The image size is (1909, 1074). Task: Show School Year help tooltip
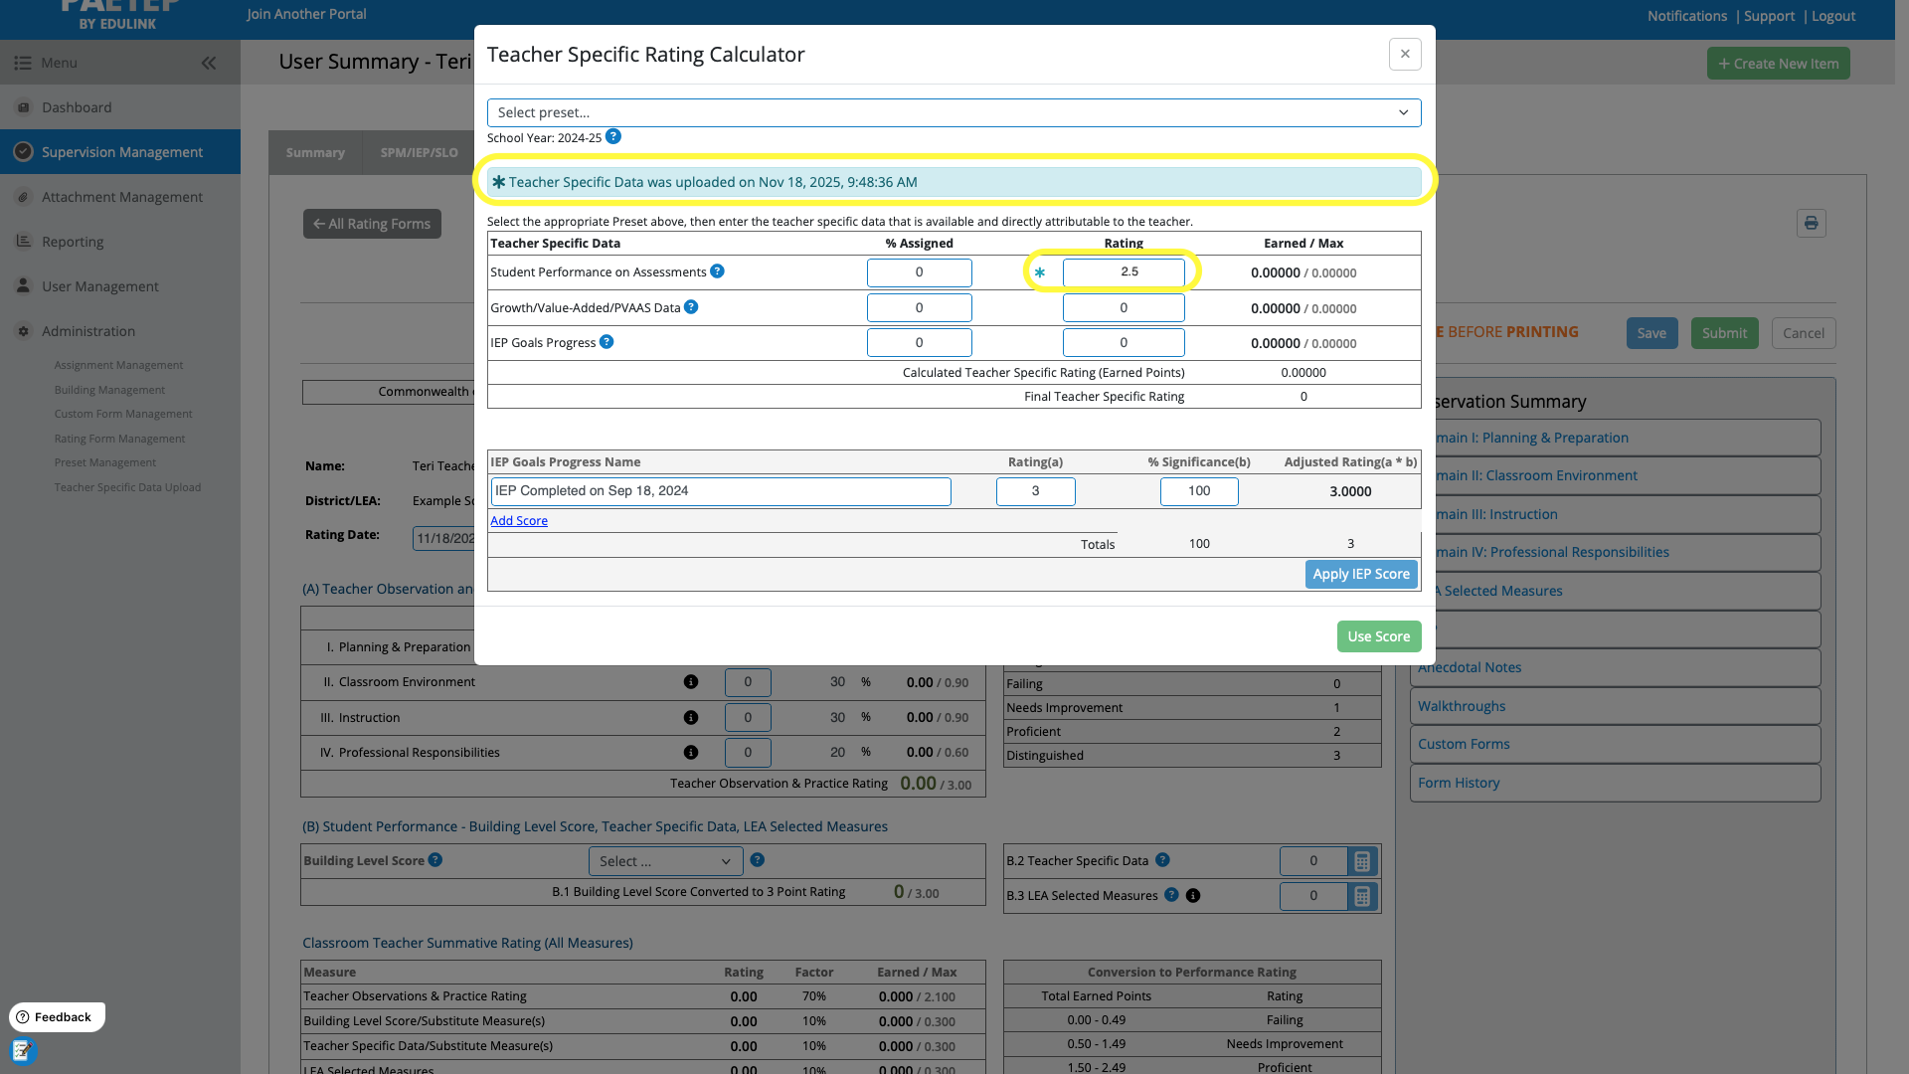[613, 136]
